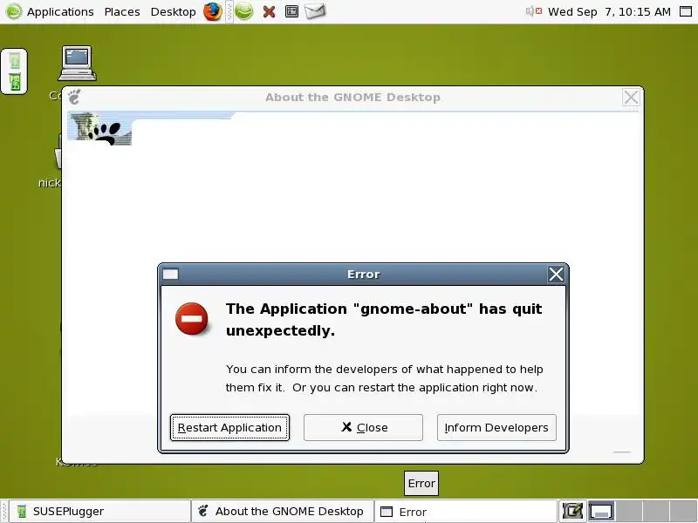Click the SUSE gecko main menu icon
698x523 pixels.
pyautogui.click(x=13, y=11)
